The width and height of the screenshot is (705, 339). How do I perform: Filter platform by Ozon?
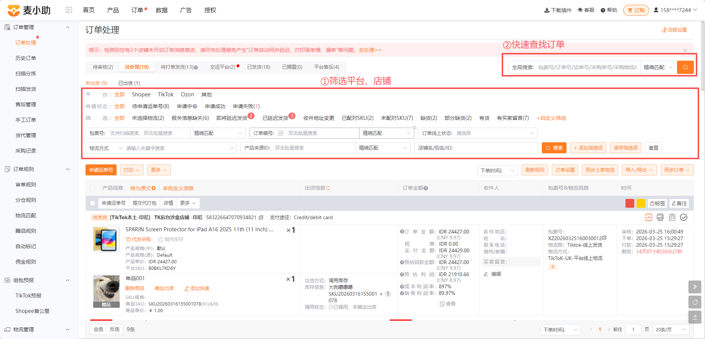[187, 94]
